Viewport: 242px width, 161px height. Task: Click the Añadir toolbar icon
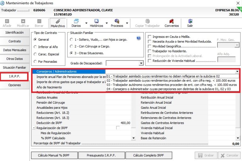tap(7, 21)
